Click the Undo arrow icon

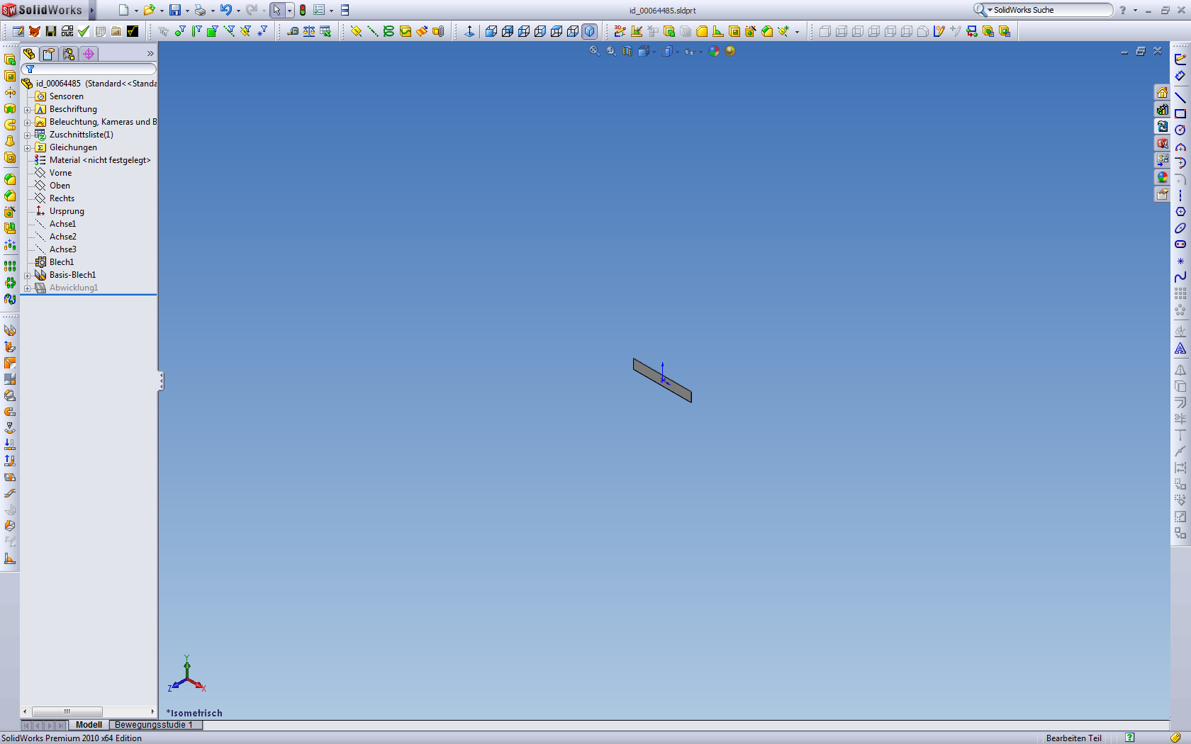pyautogui.click(x=225, y=10)
